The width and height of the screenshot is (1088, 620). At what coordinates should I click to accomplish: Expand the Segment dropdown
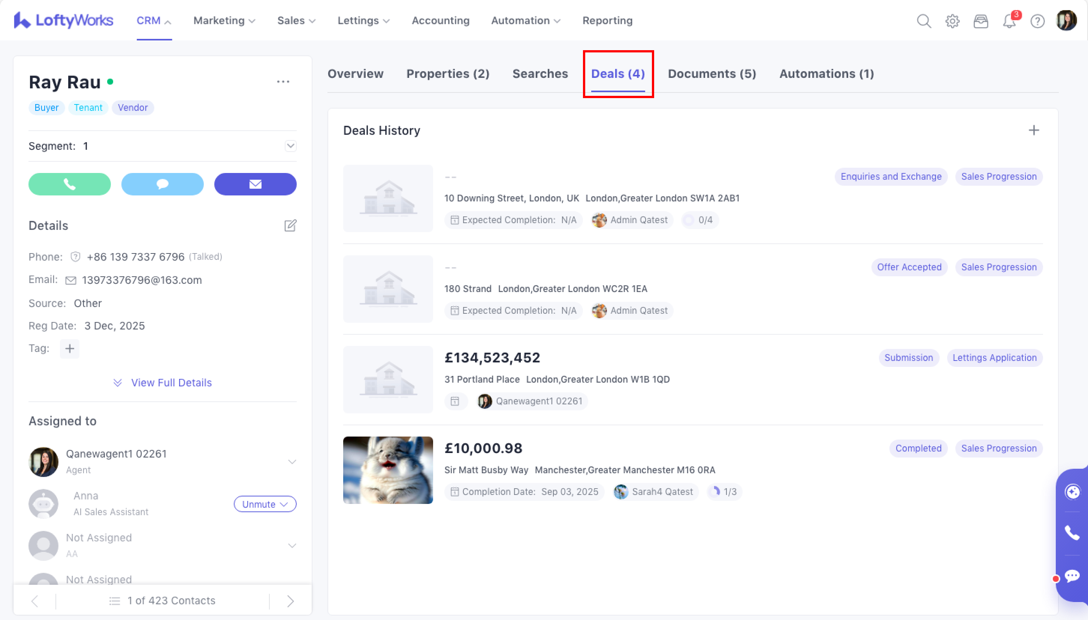click(x=290, y=146)
